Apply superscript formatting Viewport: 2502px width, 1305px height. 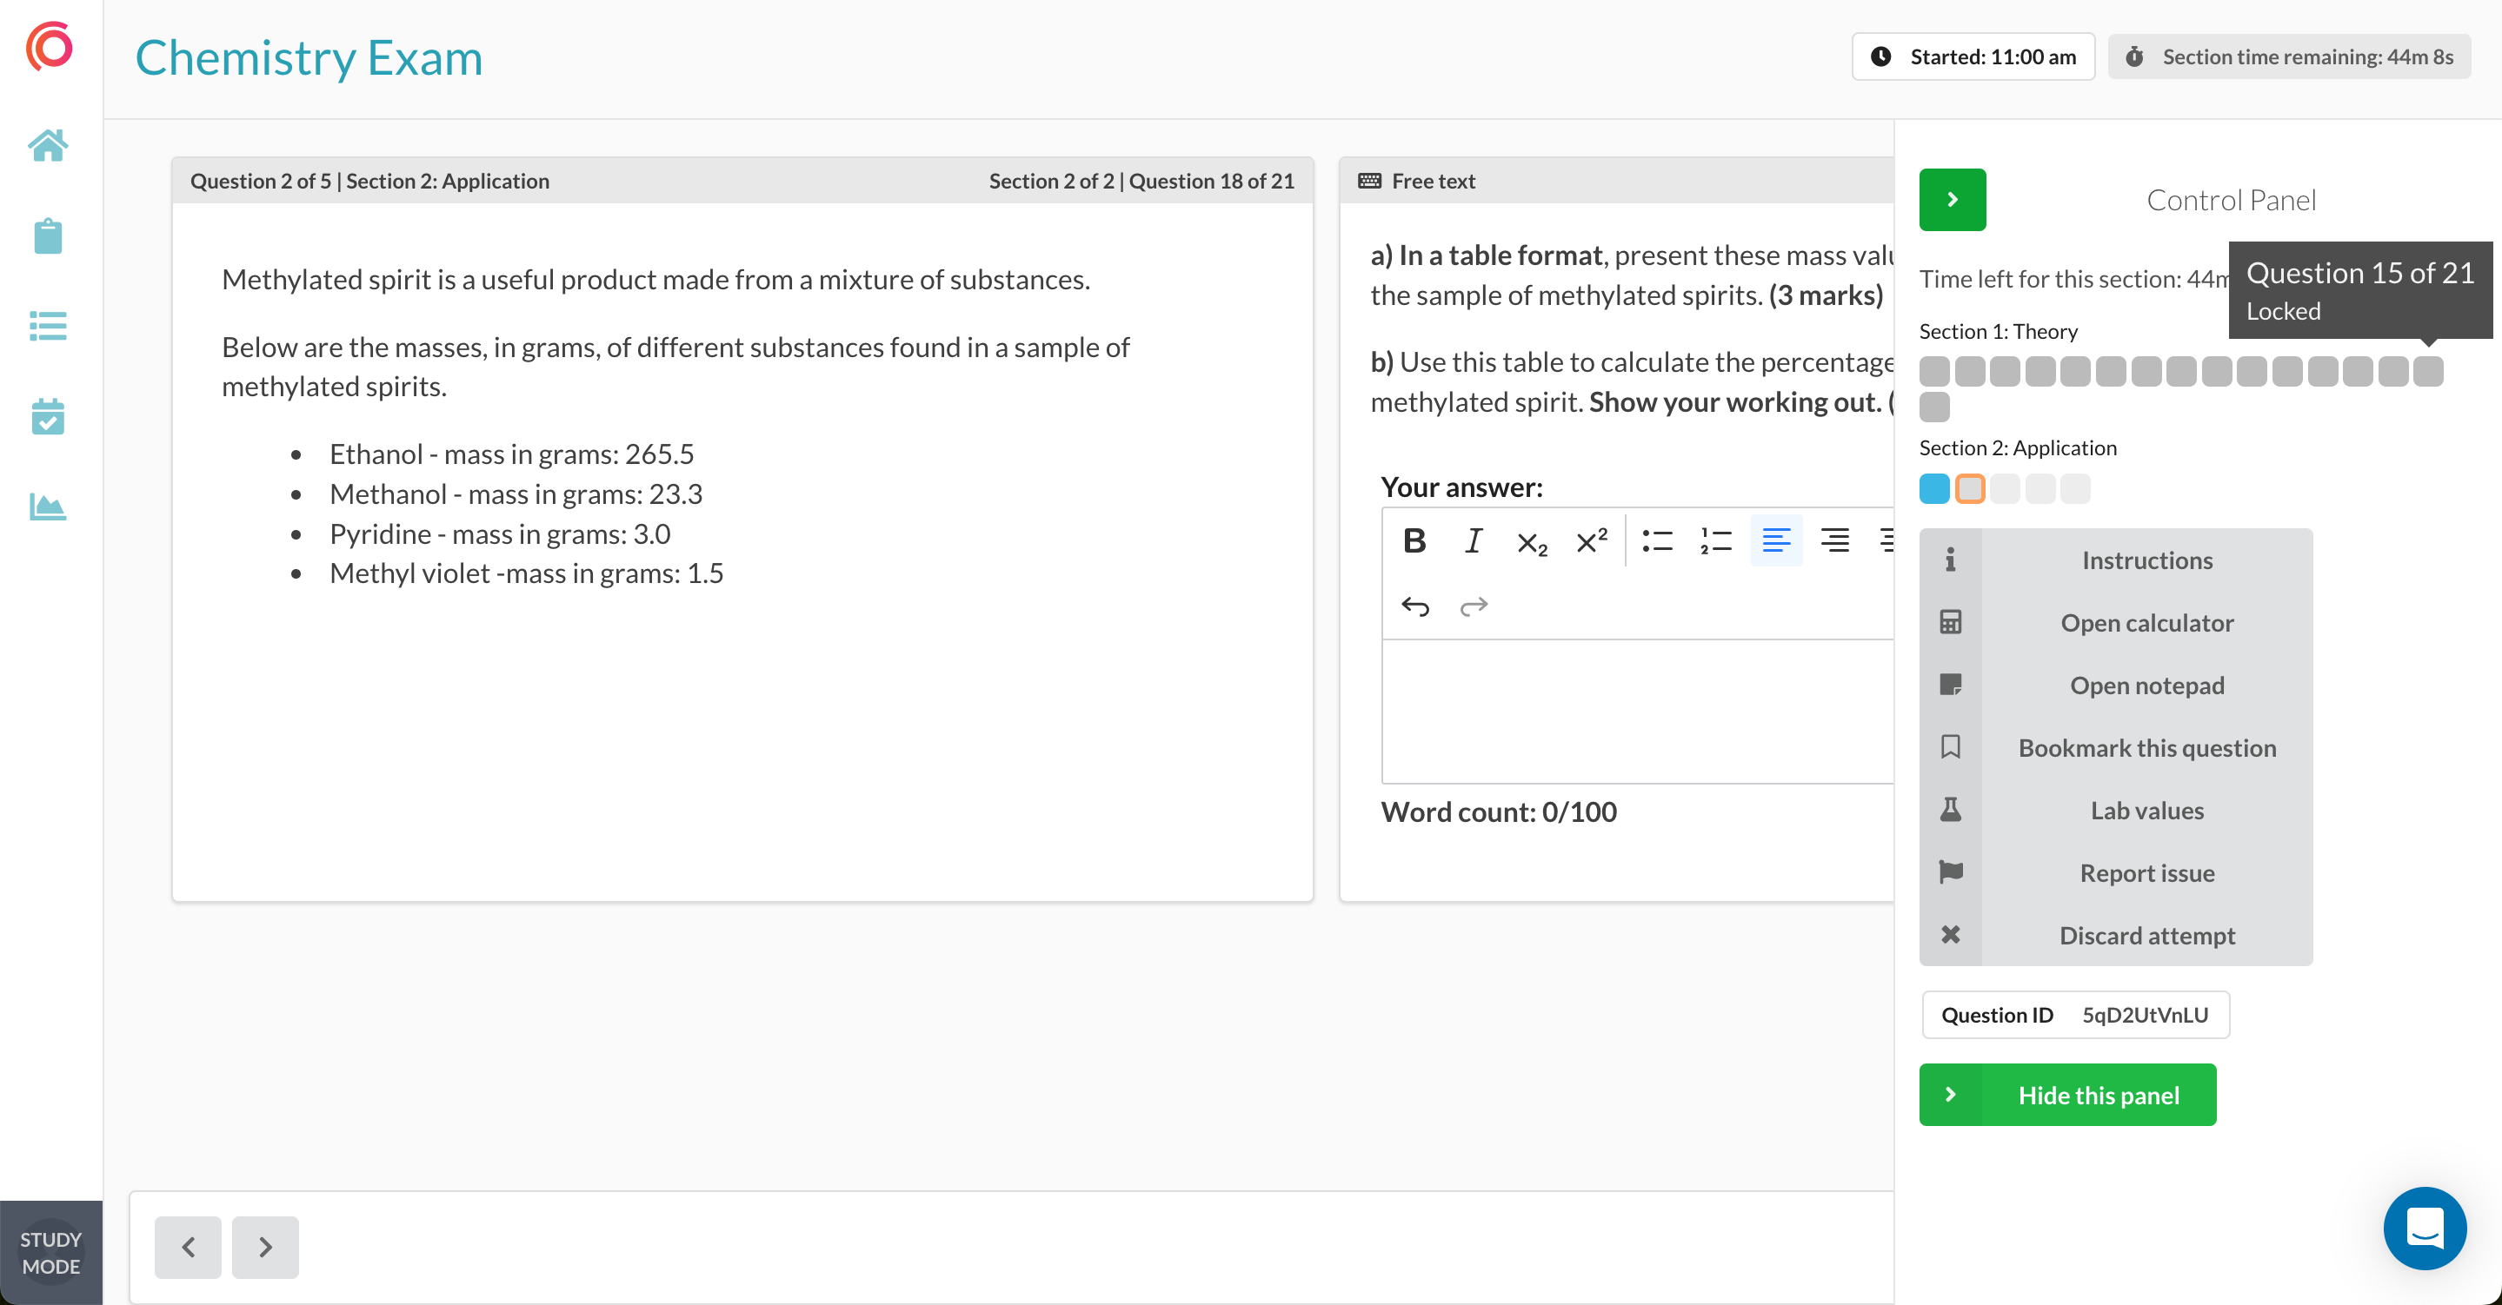point(1591,540)
